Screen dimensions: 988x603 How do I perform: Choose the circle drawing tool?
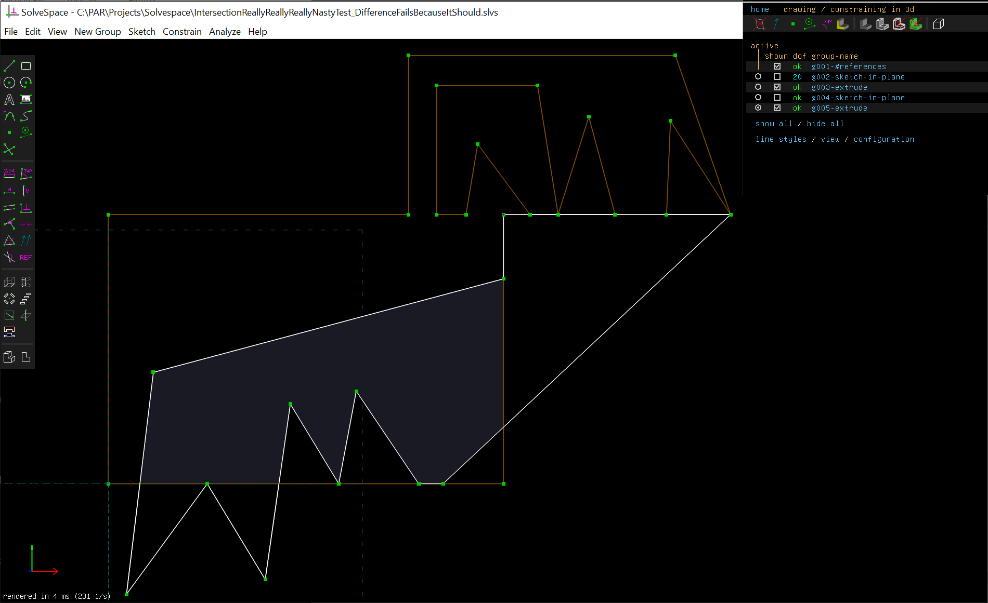coord(9,83)
